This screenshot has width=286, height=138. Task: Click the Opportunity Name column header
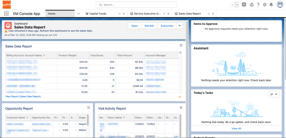coord(42,117)
